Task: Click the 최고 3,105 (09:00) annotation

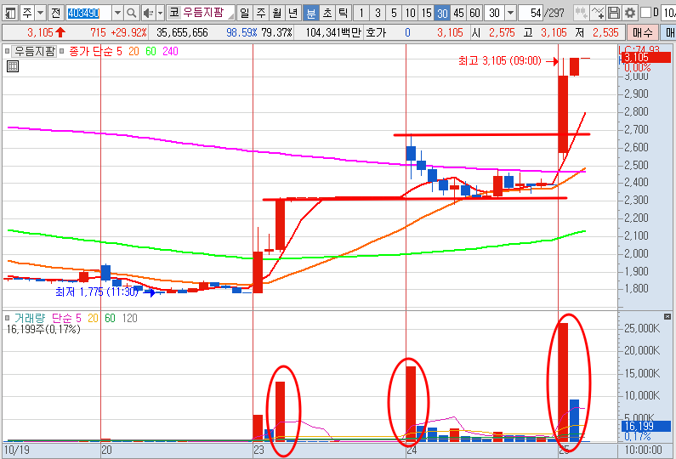Action: pyautogui.click(x=500, y=60)
